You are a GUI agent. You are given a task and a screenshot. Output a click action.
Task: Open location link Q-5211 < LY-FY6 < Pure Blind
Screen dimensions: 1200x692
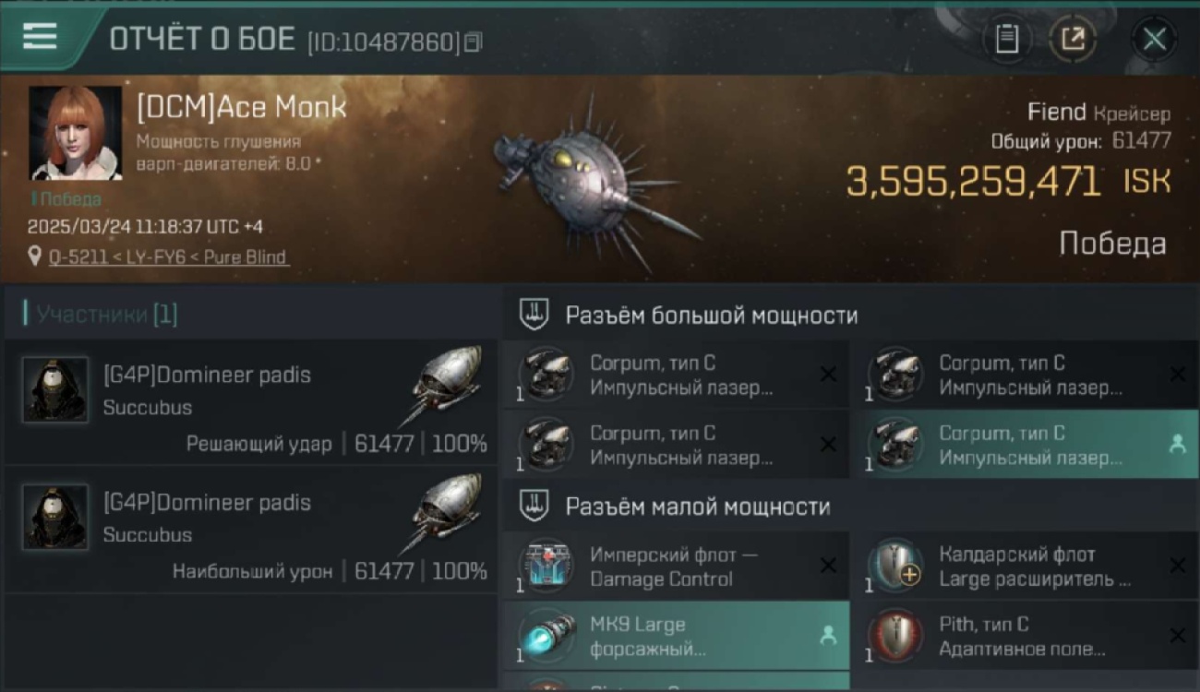pos(168,257)
